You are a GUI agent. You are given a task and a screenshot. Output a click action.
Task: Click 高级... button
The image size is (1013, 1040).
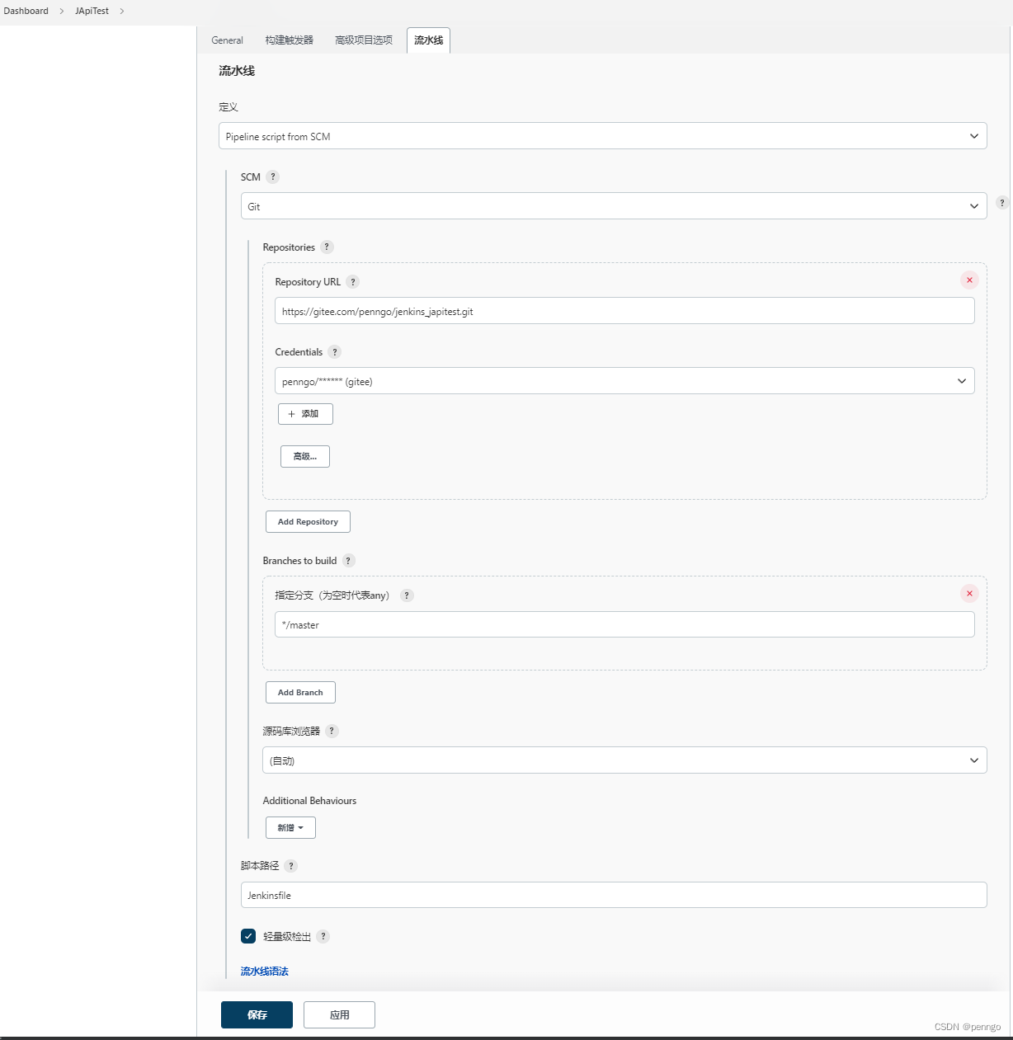click(x=305, y=456)
